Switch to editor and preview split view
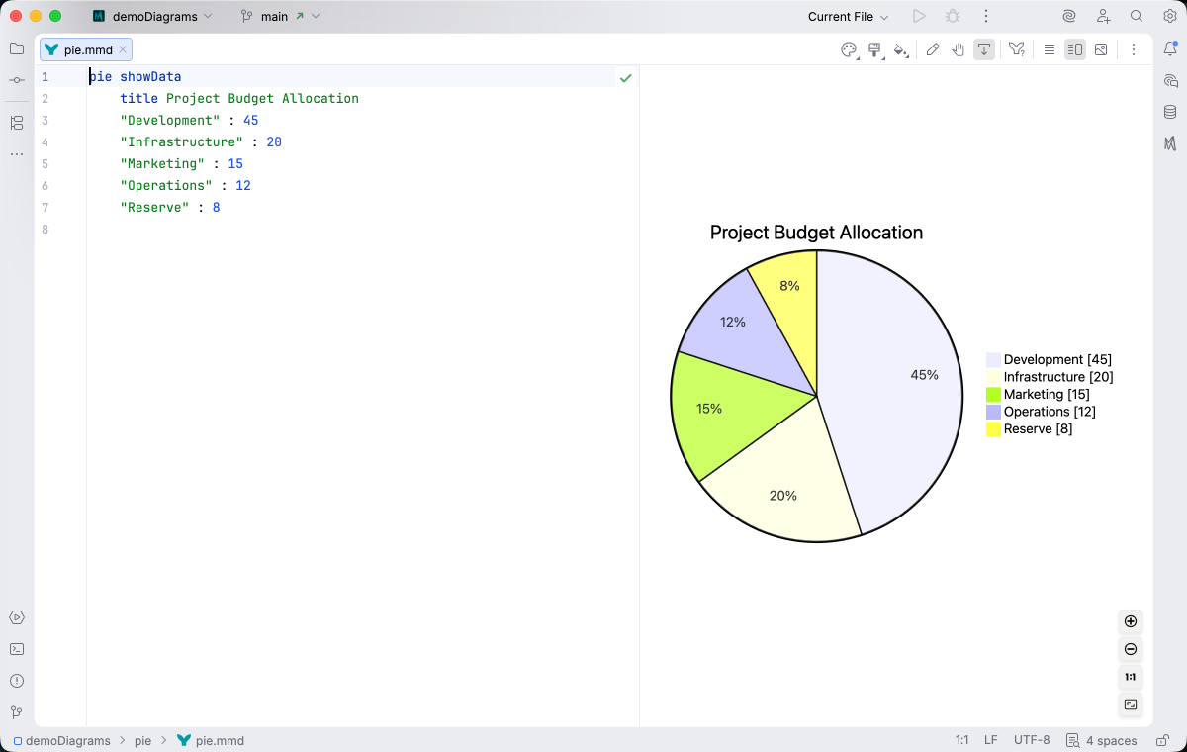Viewport: 1187px width, 752px height. click(x=1075, y=49)
